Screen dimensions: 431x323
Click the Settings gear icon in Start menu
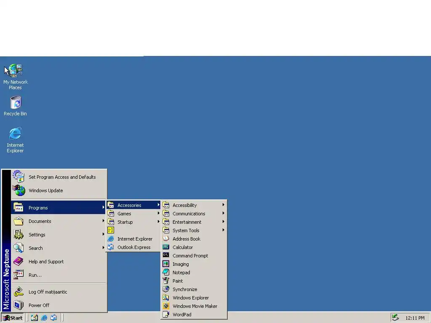click(x=19, y=235)
